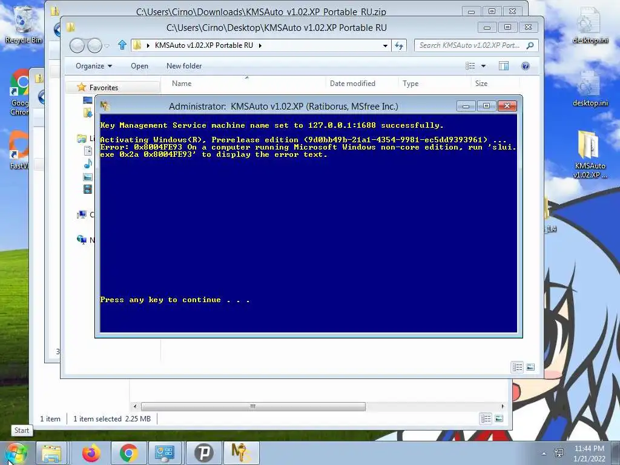Toggle the preview pane button
Screen dimensions: 620x465
pos(504,66)
